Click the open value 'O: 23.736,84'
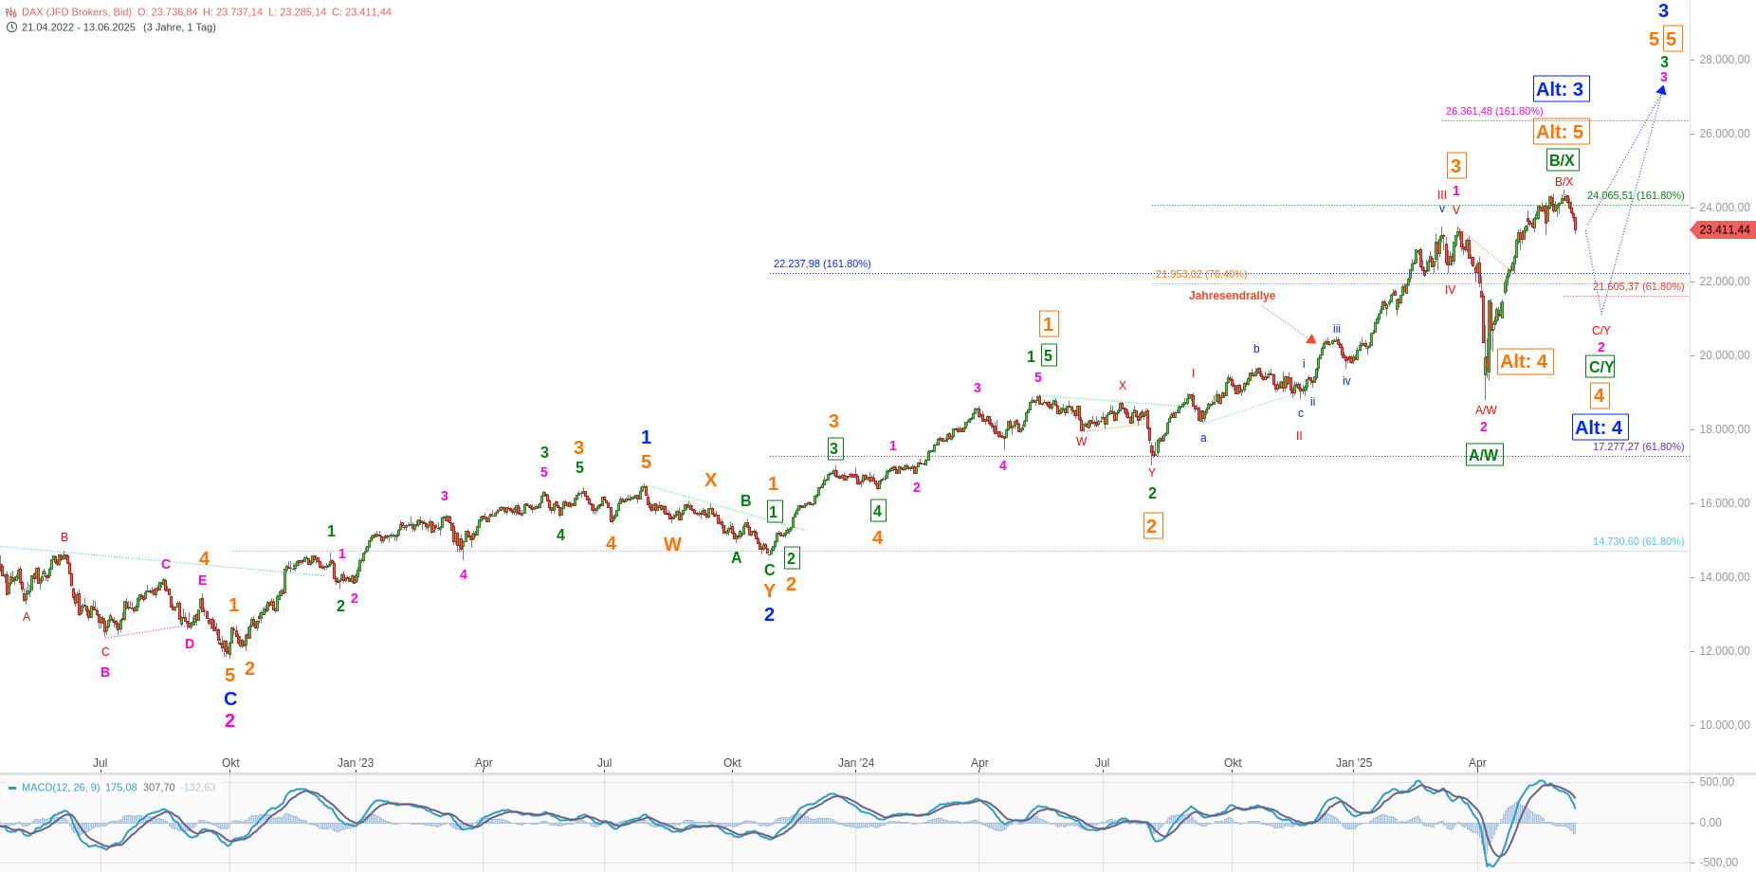Viewport: 1756px width, 872px height. coord(167,12)
